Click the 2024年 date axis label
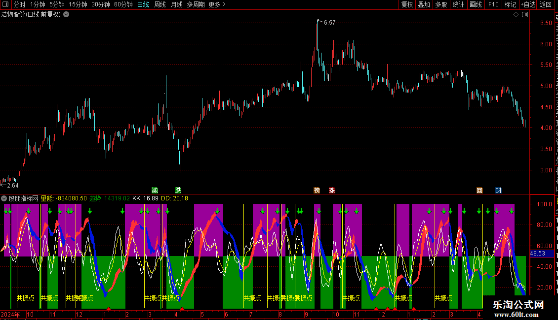 (10, 314)
